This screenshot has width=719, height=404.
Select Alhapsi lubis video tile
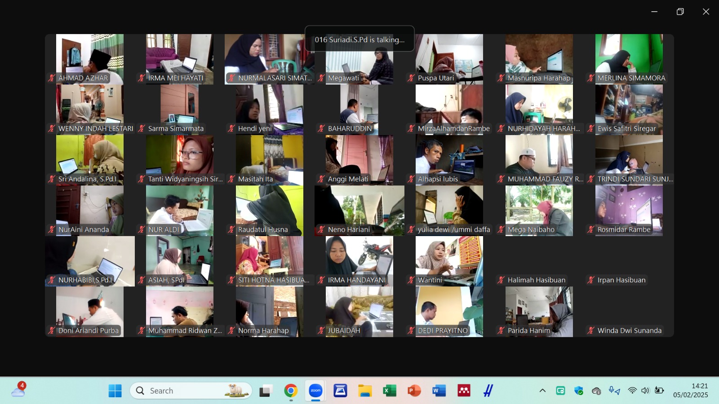tap(449, 160)
